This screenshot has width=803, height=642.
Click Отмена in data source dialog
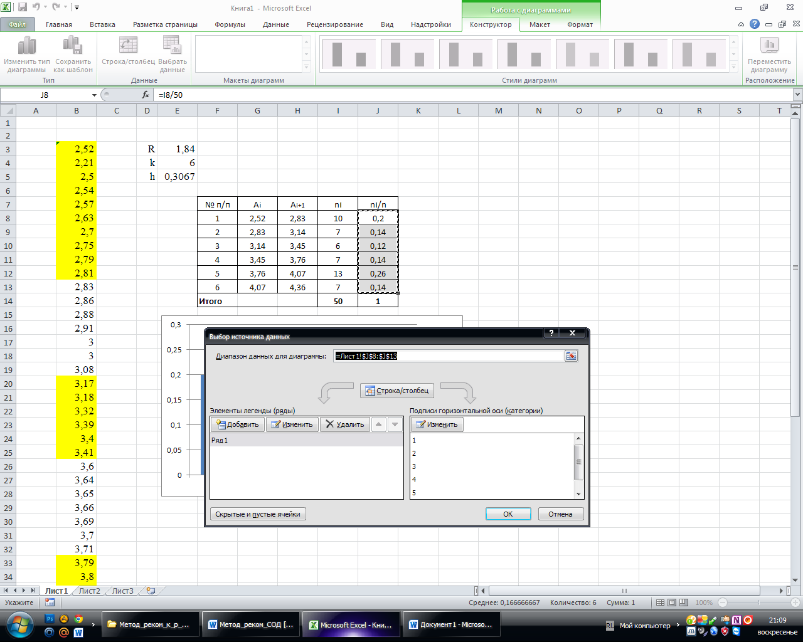click(560, 514)
